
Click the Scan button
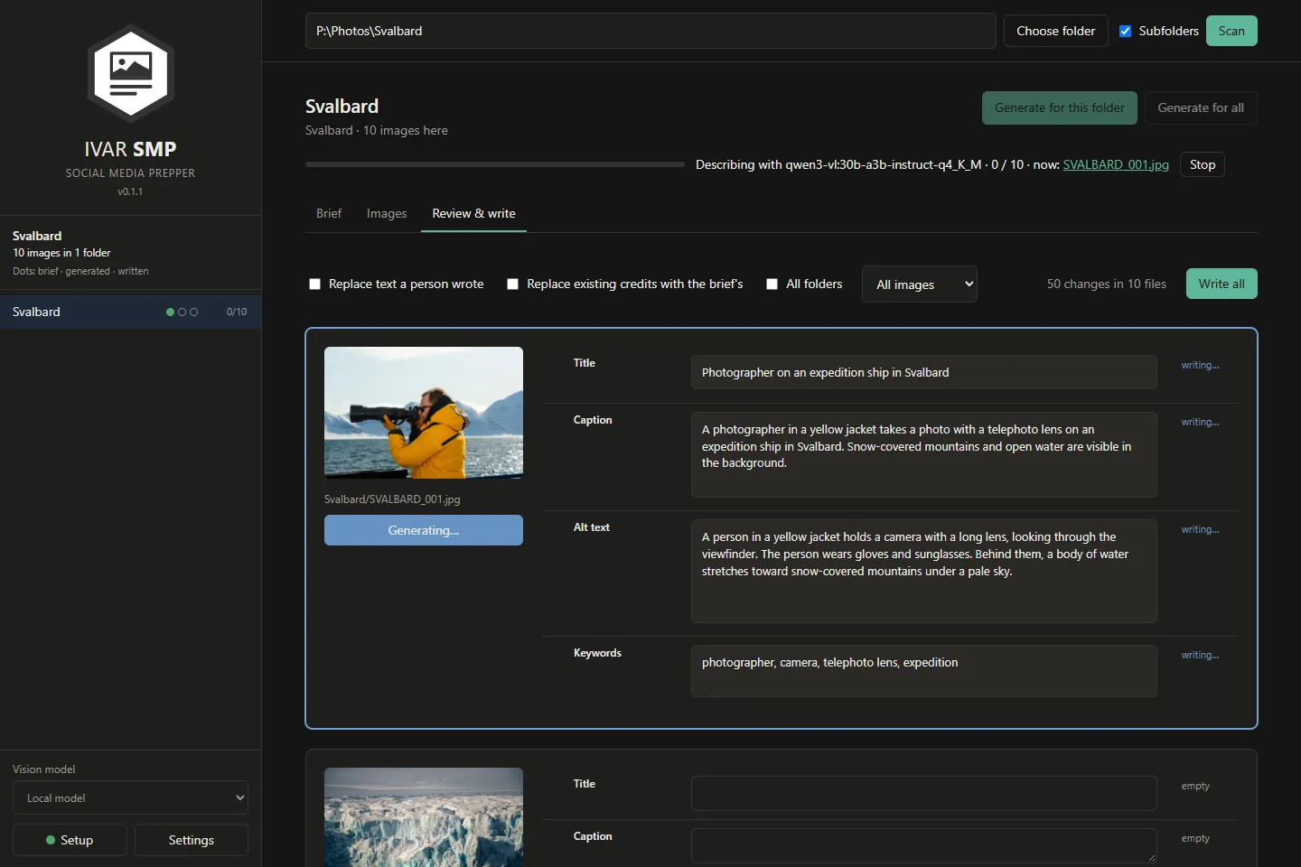point(1231,31)
